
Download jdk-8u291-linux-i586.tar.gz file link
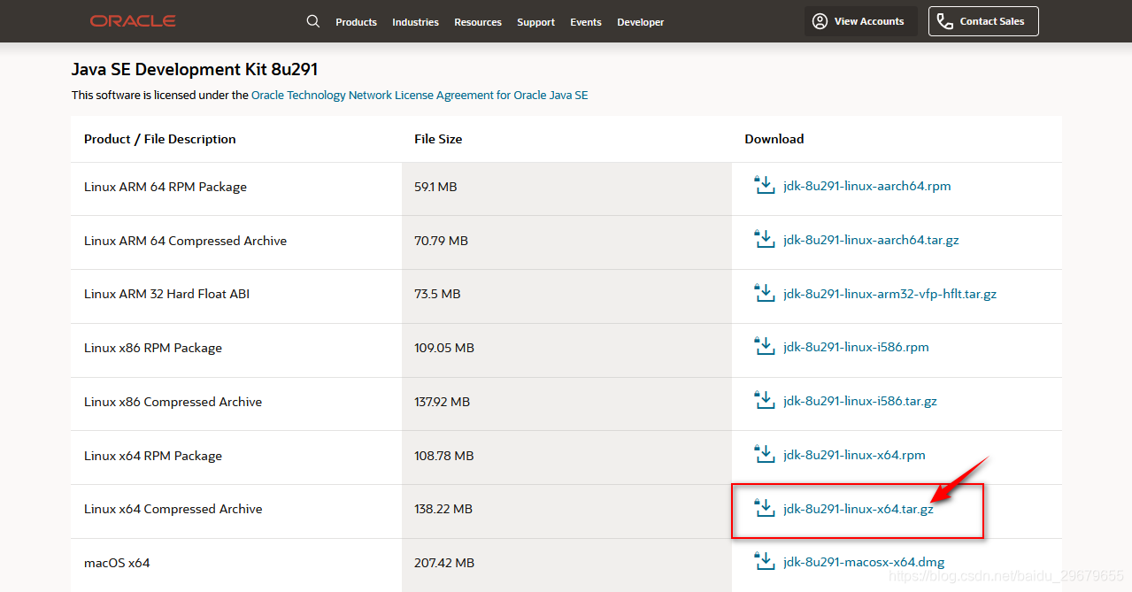coord(860,401)
